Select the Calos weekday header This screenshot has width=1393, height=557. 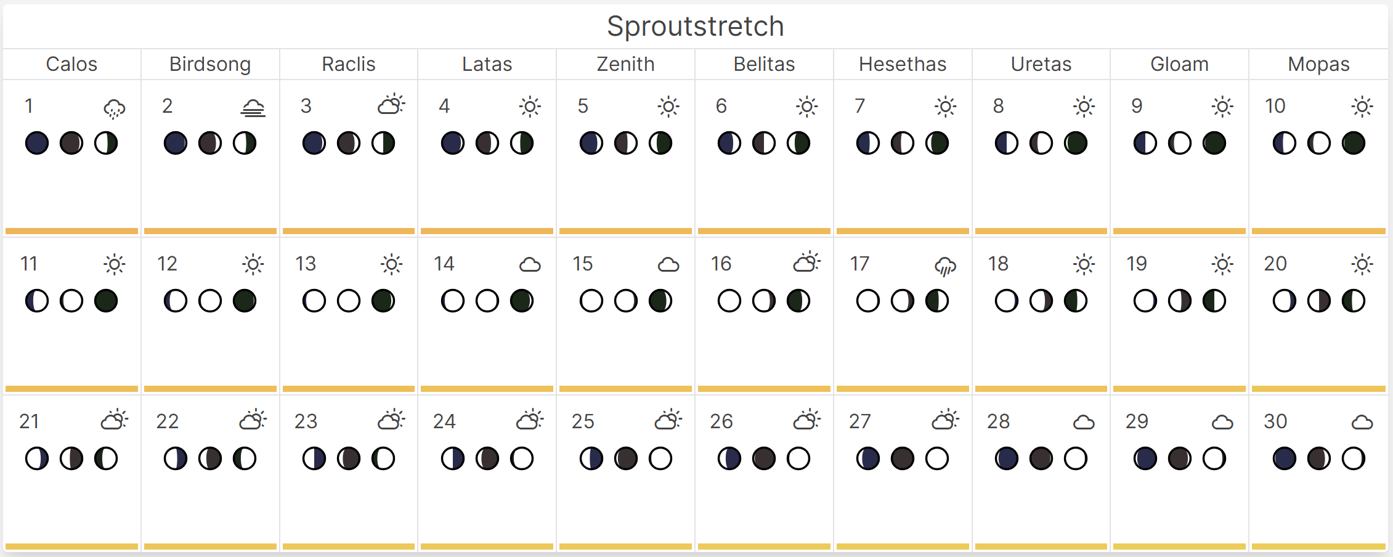click(71, 64)
